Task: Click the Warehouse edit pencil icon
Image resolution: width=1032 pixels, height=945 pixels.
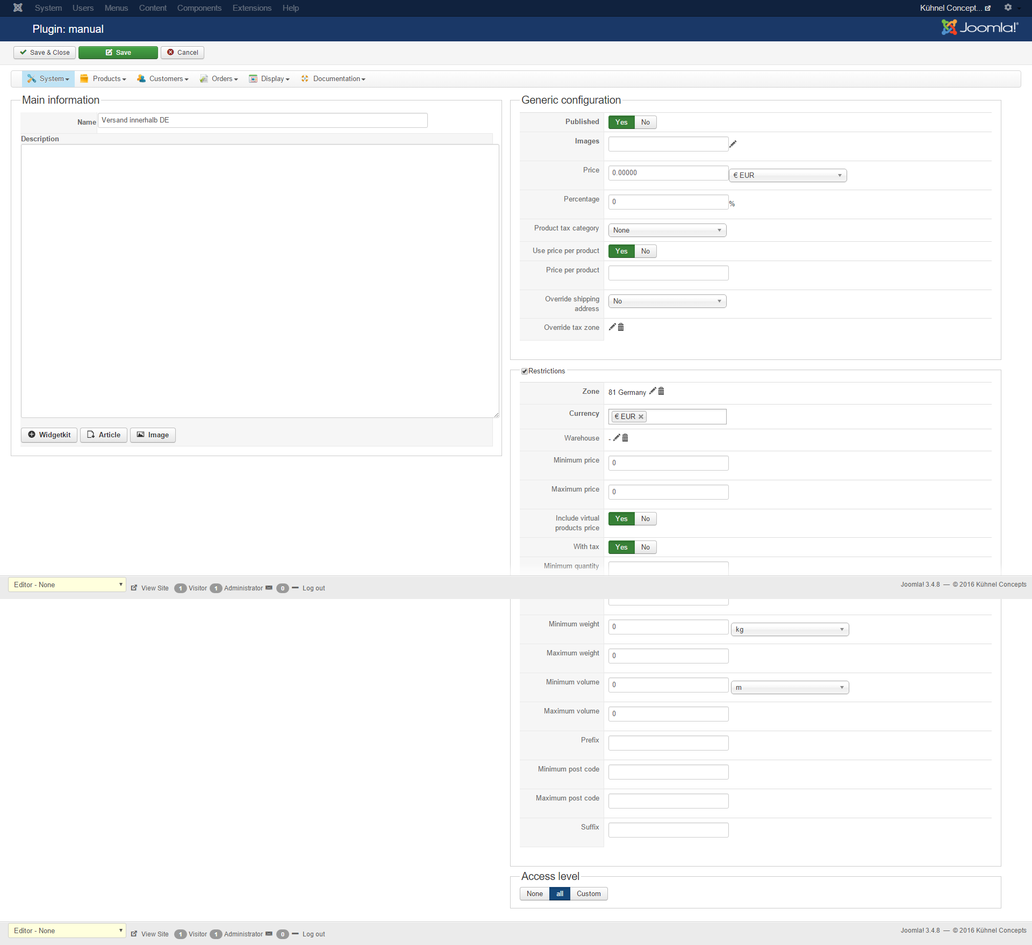Action: (x=617, y=438)
